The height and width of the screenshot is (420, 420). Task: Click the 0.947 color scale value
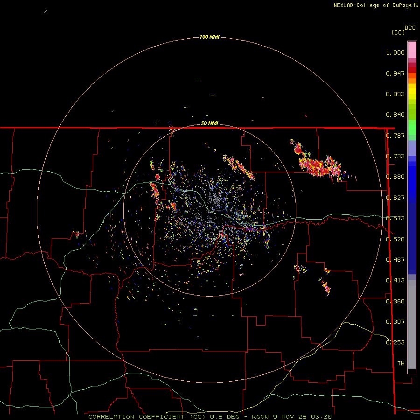click(395, 73)
